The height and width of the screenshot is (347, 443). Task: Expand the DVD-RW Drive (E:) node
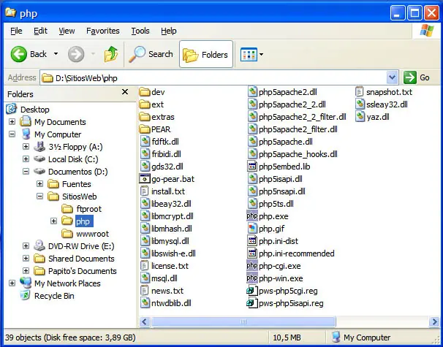[26, 246]
